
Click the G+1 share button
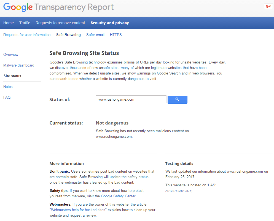tap(268, 6)
